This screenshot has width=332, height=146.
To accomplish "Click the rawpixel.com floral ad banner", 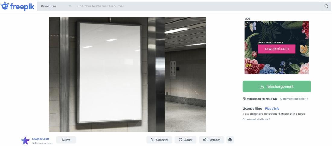I will pos(276,48).
